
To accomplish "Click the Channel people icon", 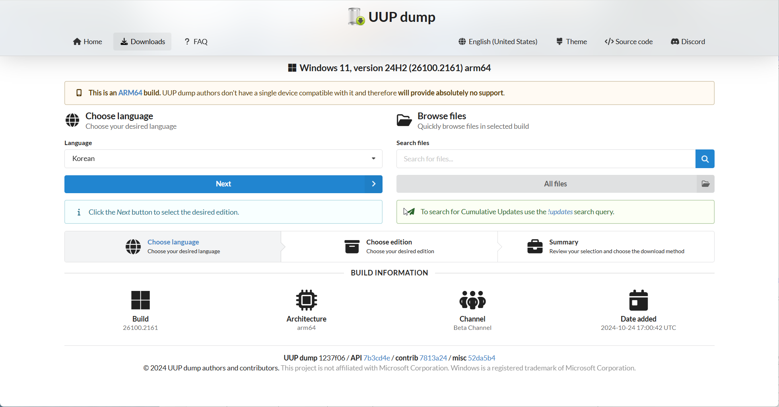I will [x=472, y=300].
